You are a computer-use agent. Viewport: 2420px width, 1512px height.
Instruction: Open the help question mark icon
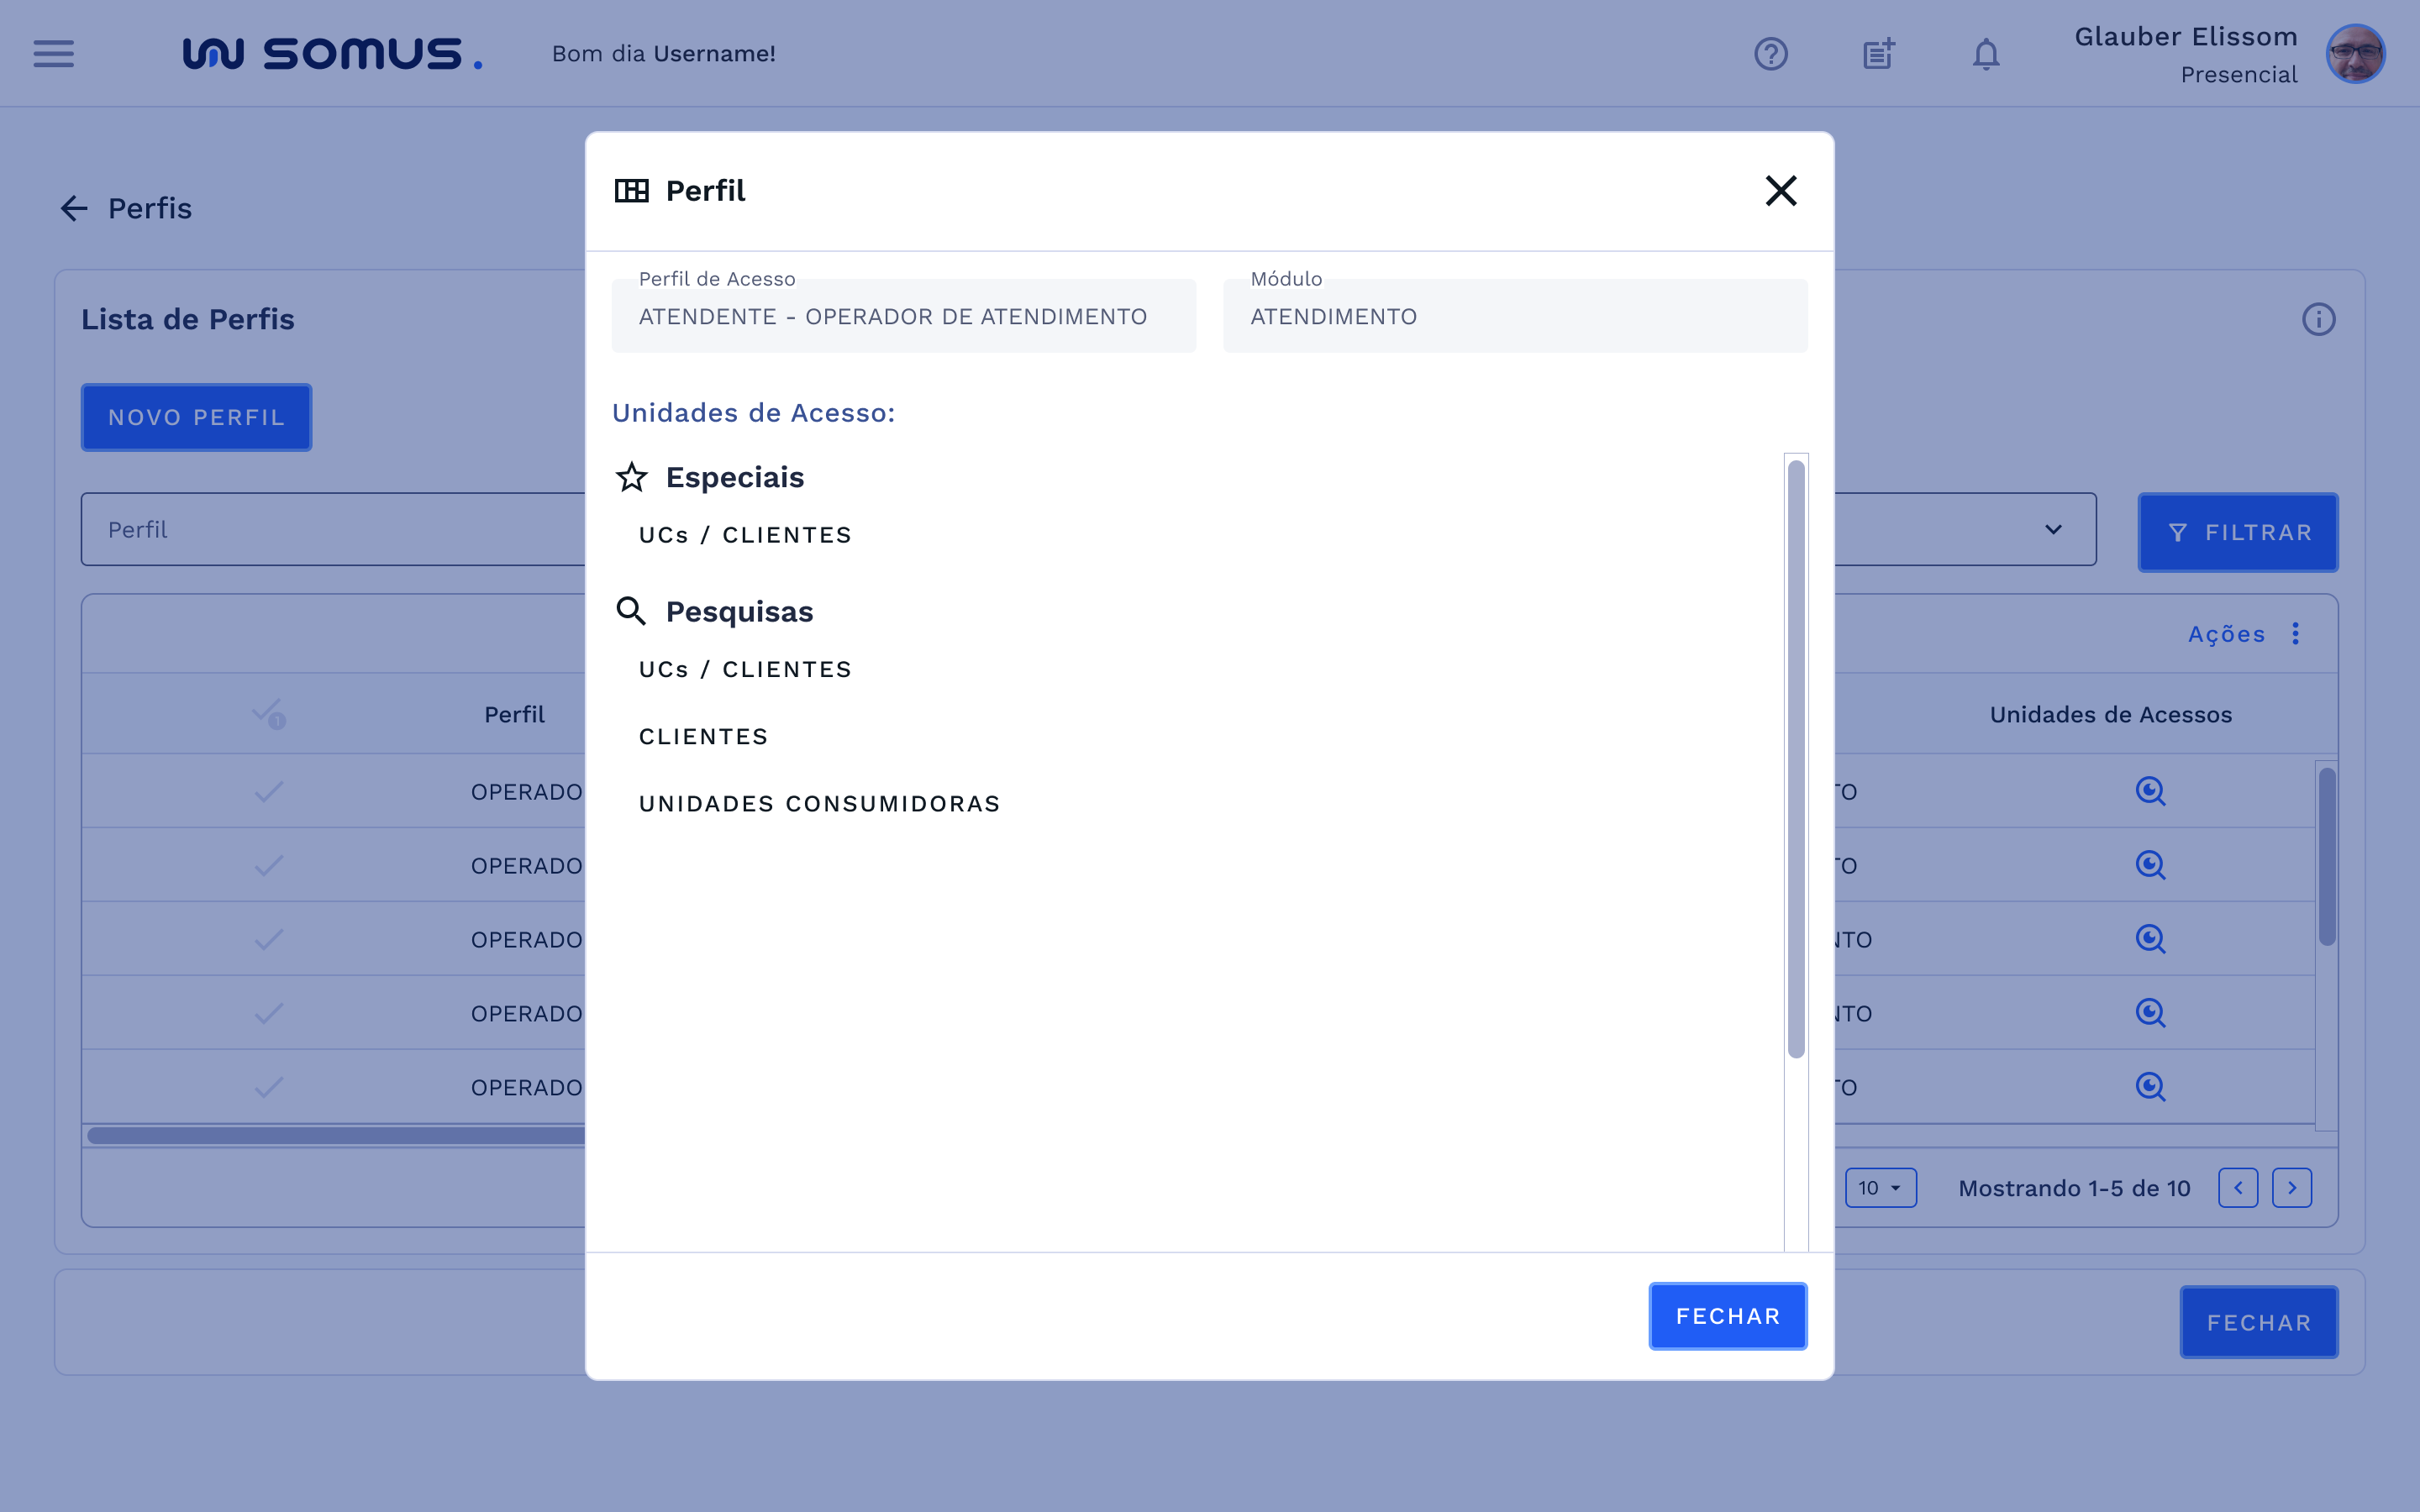(x=1772, y=53)
